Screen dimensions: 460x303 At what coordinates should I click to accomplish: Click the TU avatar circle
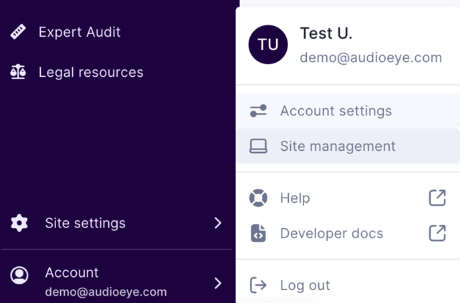coord(268,45)
